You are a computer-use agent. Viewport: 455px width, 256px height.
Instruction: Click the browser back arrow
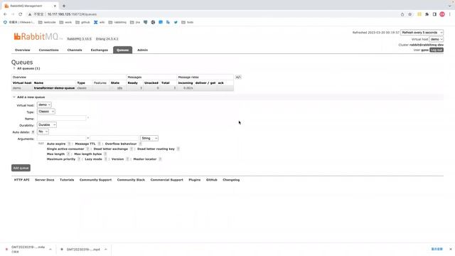(5, 14)
